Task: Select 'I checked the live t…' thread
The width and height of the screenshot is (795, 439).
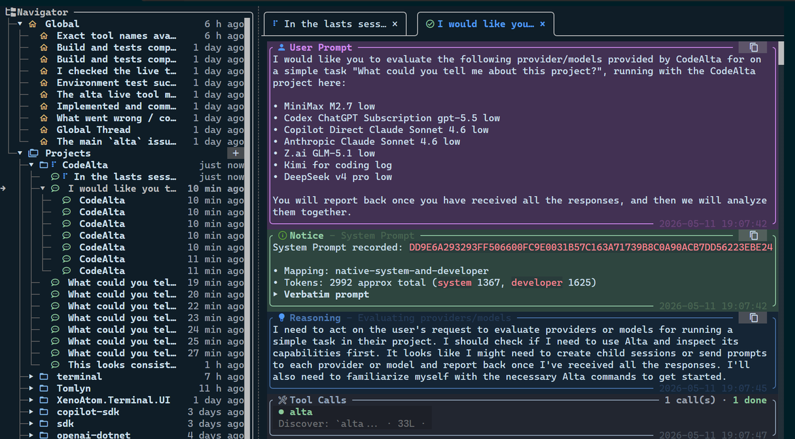Action: tap(117, 71)
